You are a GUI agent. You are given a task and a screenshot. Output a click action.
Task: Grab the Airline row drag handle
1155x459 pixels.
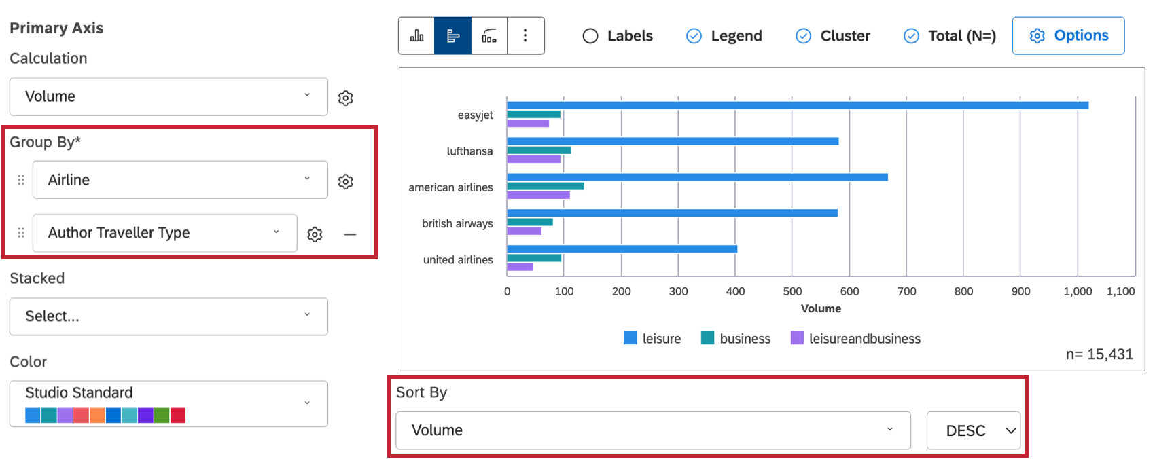pyautogui.click(x=21, y=180)
